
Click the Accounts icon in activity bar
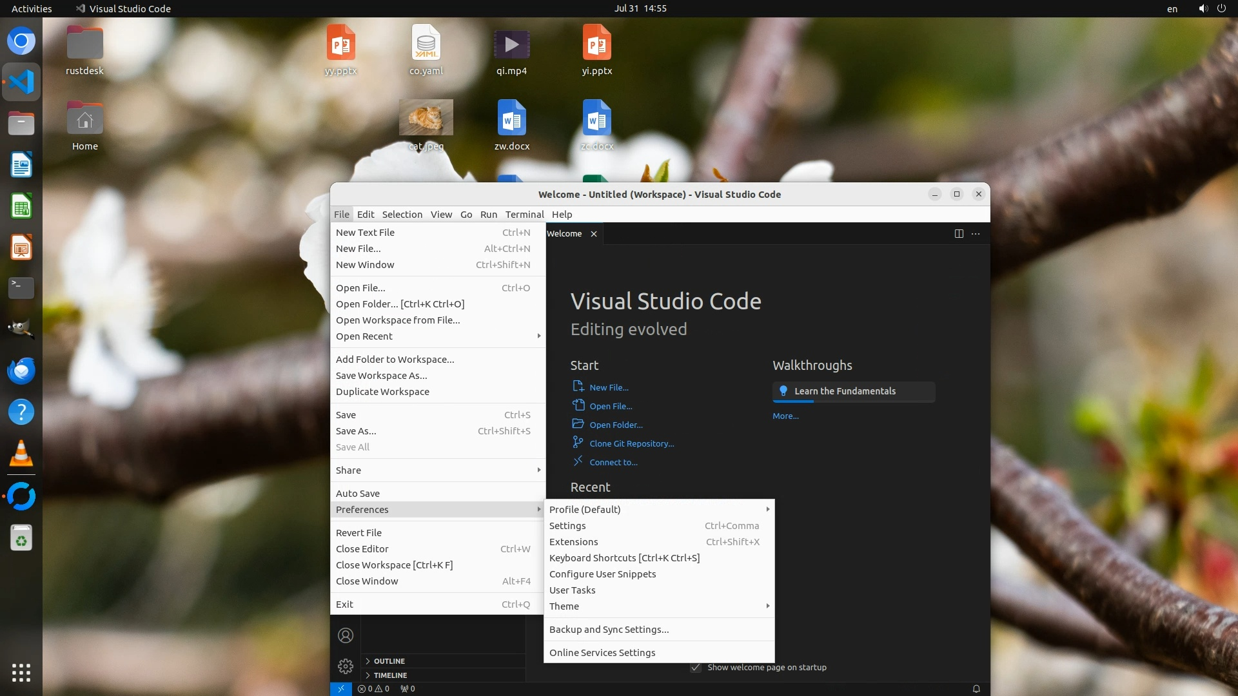(346, 635)
